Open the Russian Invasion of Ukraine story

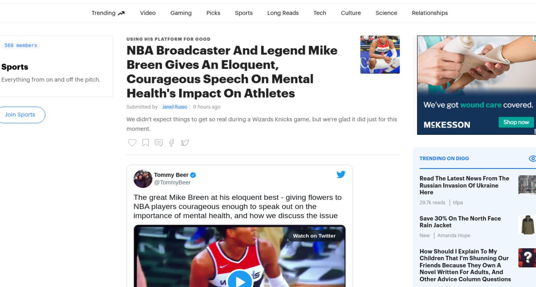click(x=464, y=185)
